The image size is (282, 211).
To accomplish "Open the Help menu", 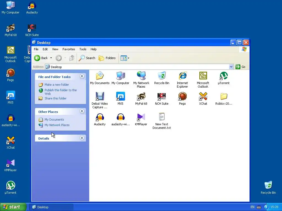I will pyautogui.click(x=94, y=49).
